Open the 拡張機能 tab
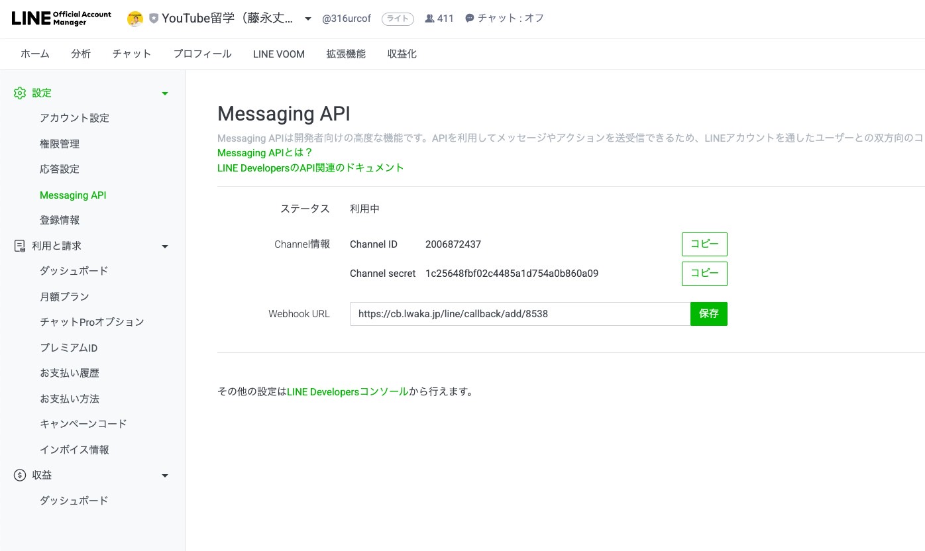The height and width of the screenshot is (551, 925). (346, 54)
